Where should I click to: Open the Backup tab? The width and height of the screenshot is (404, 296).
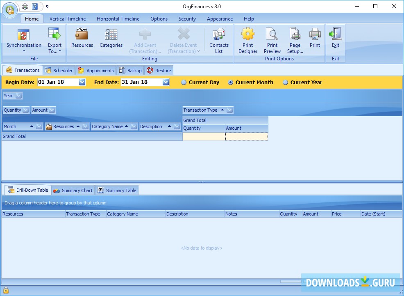130,71
